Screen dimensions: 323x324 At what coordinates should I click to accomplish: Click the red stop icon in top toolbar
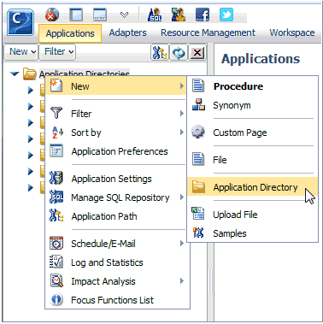tap(52, 15)
